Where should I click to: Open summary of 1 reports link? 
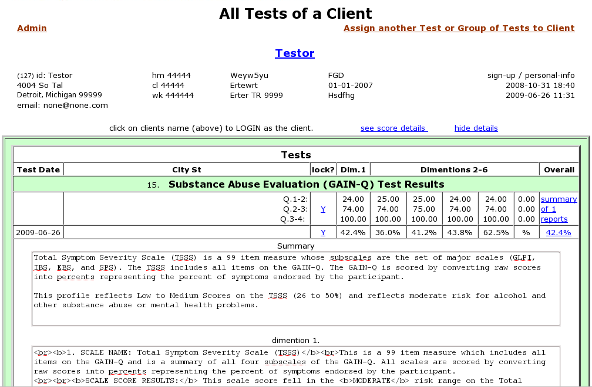[559, 209]
